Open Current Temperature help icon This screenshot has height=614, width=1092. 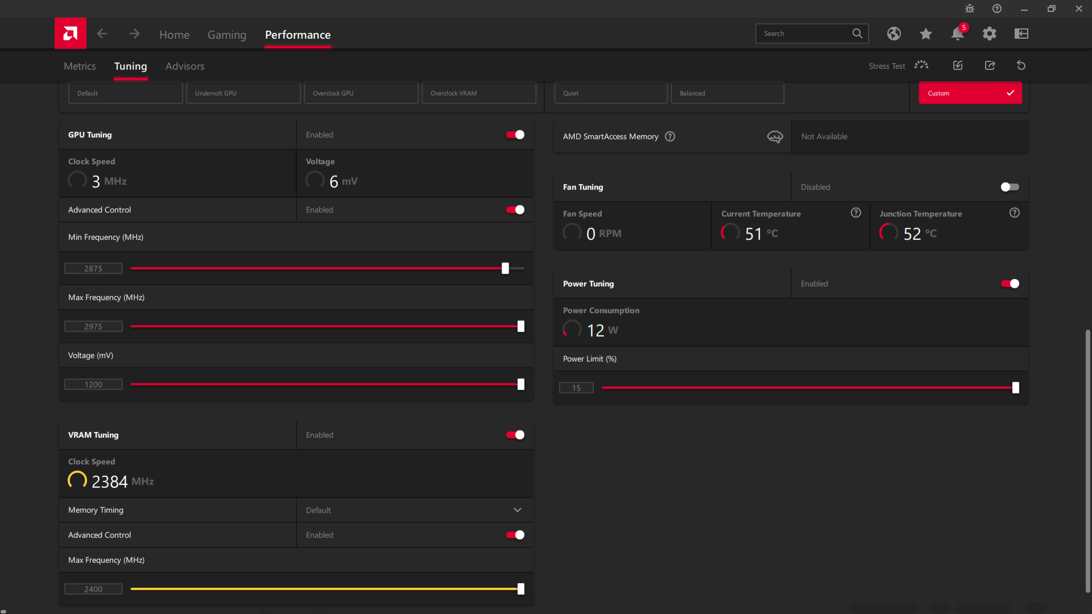tap(856, 213)
